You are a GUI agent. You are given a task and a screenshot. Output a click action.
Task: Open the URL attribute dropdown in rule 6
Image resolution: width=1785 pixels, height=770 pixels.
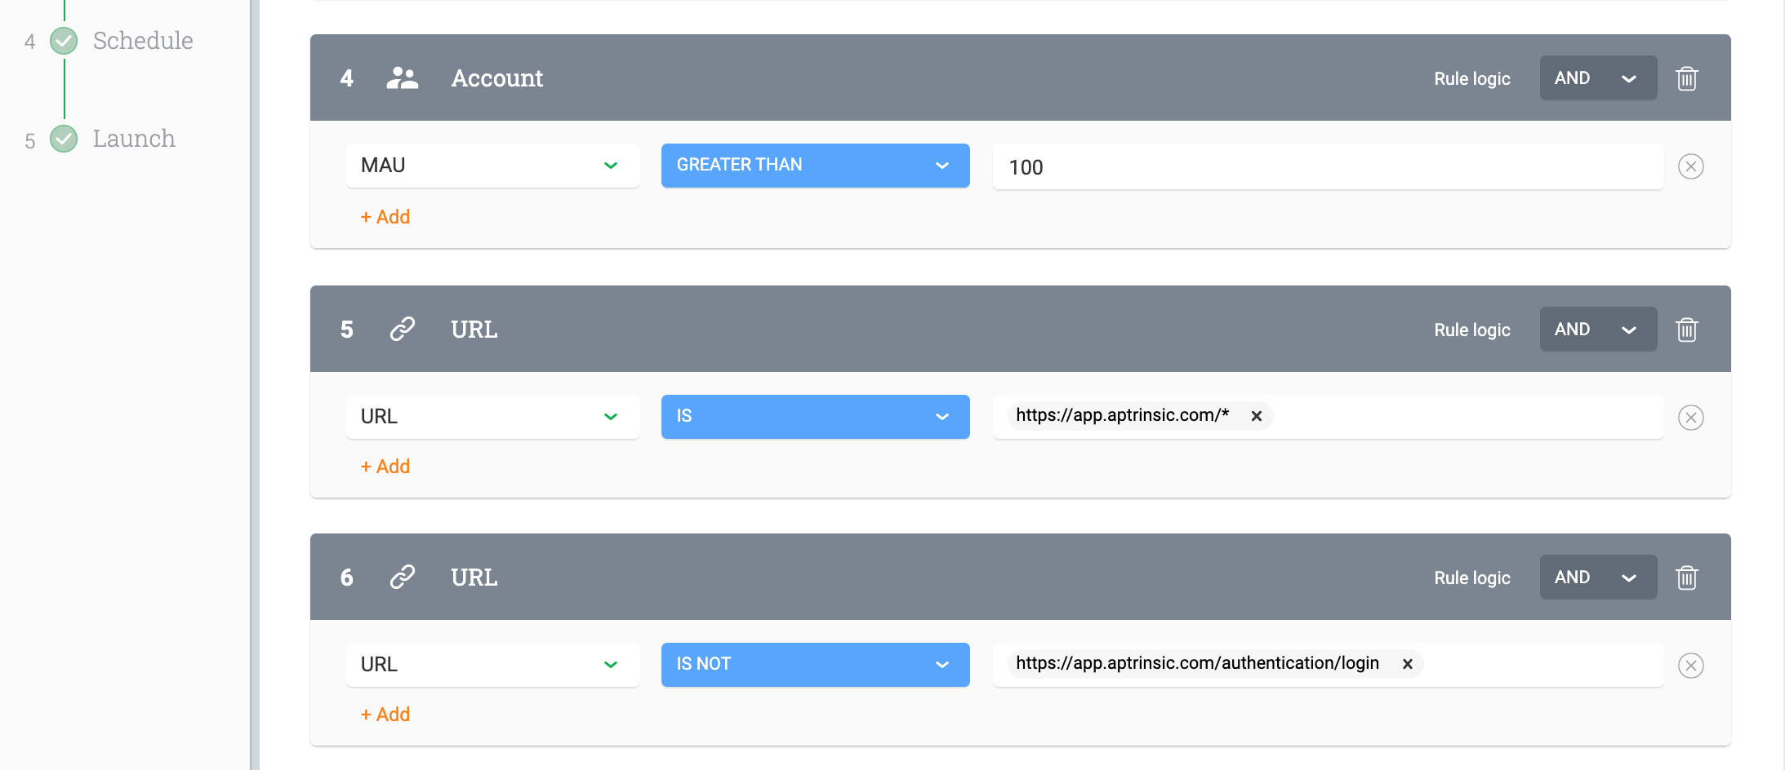click(492, 665)
